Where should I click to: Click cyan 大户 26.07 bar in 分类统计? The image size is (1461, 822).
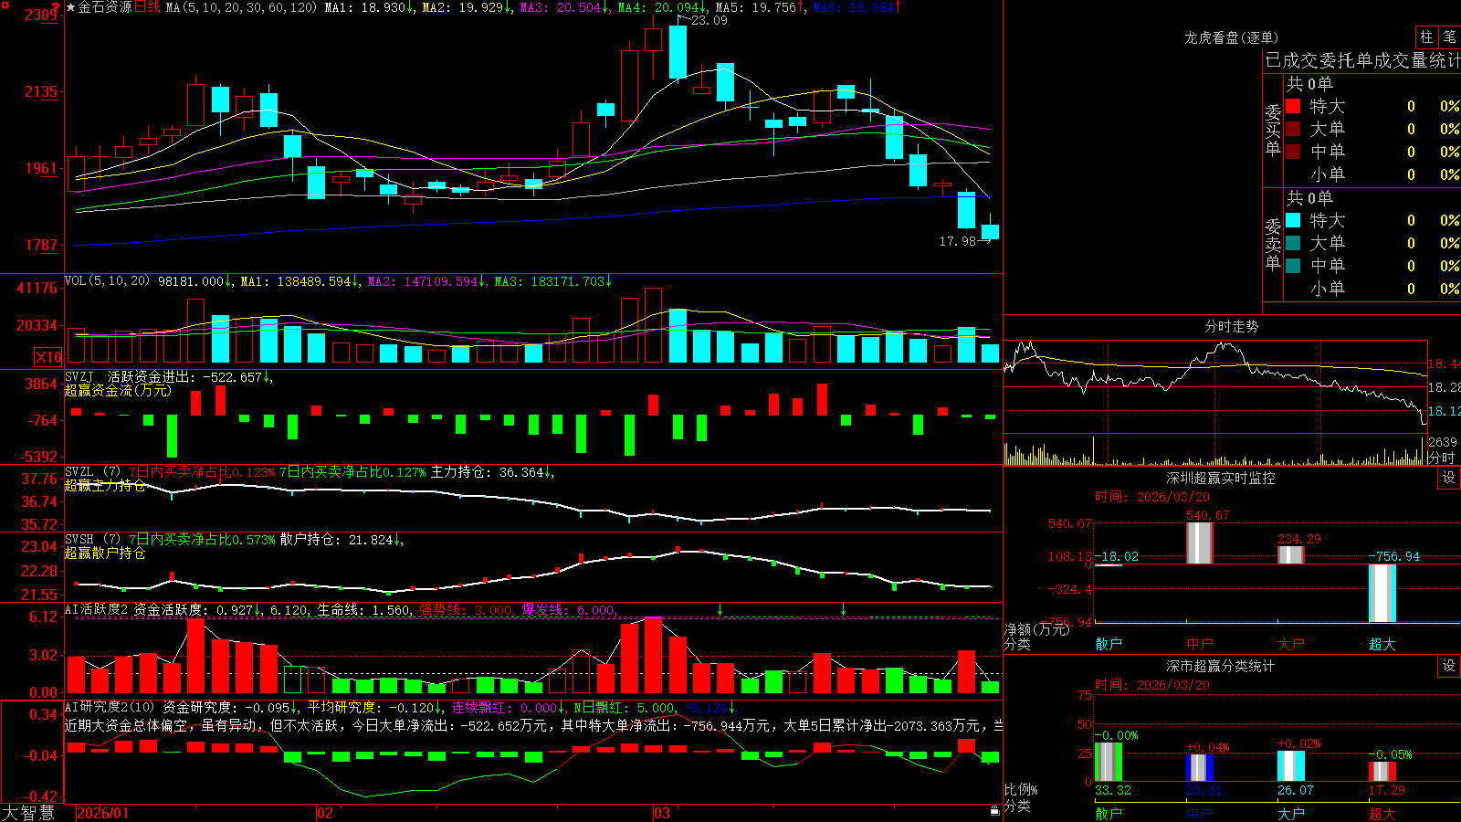tap(1291, 766)
